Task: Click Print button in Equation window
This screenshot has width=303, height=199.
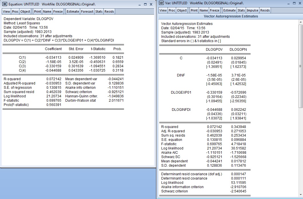Action: click(x=38, y=11)
